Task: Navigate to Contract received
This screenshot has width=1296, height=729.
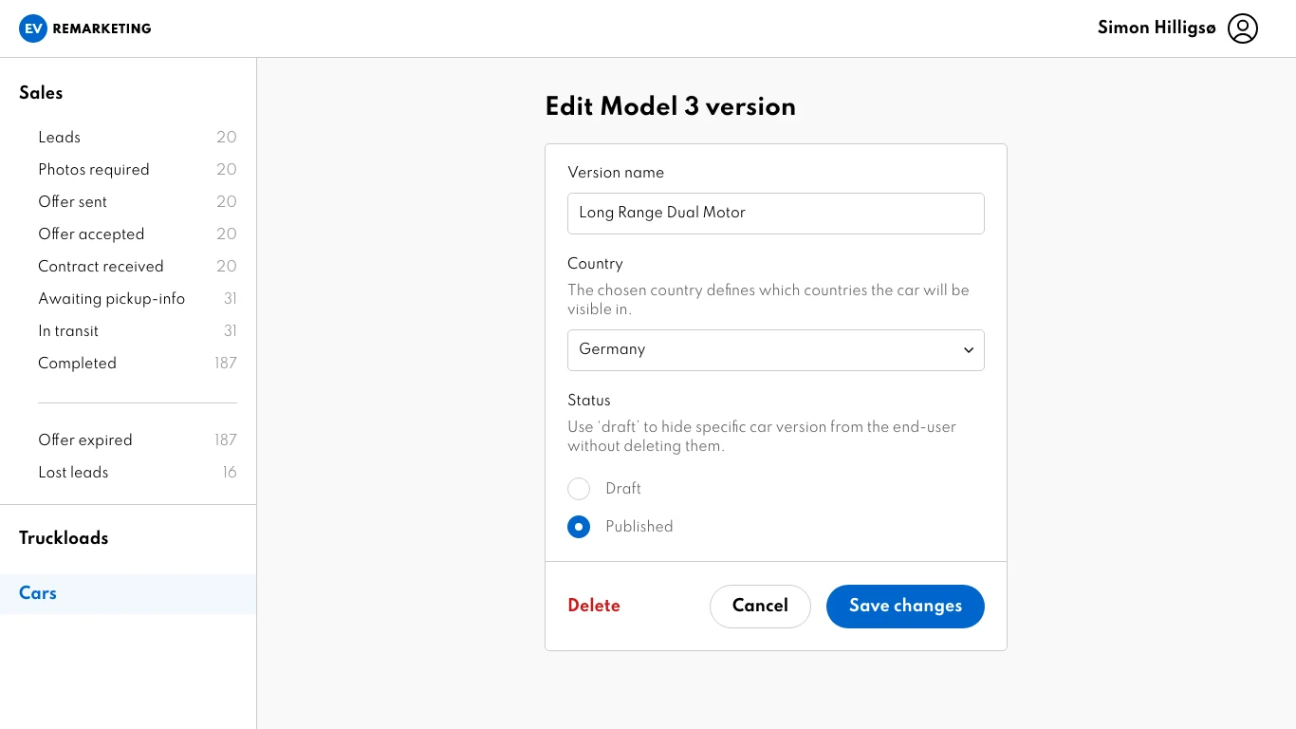Action: pyautogui.click(x=101, y=267)
